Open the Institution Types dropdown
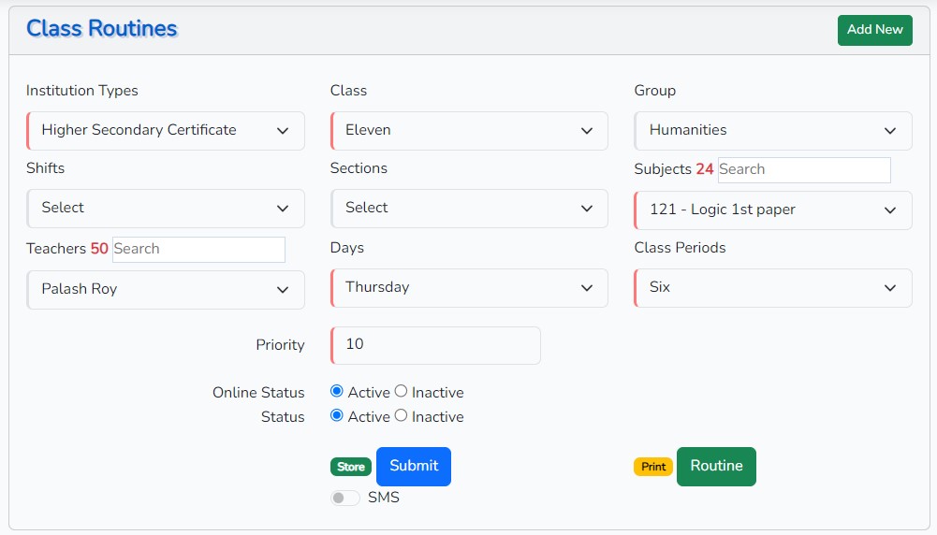 (166, 131)
